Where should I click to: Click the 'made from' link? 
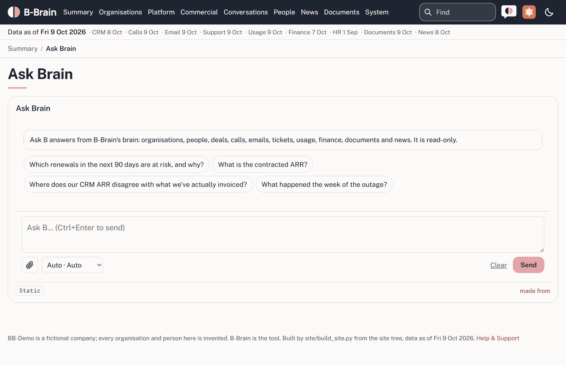[x=535, y=291]
